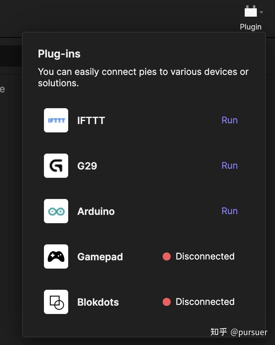Screen dimensions: 275x345
Task: Click the Gamepad Disconnected status text
Action: point(205,256)
